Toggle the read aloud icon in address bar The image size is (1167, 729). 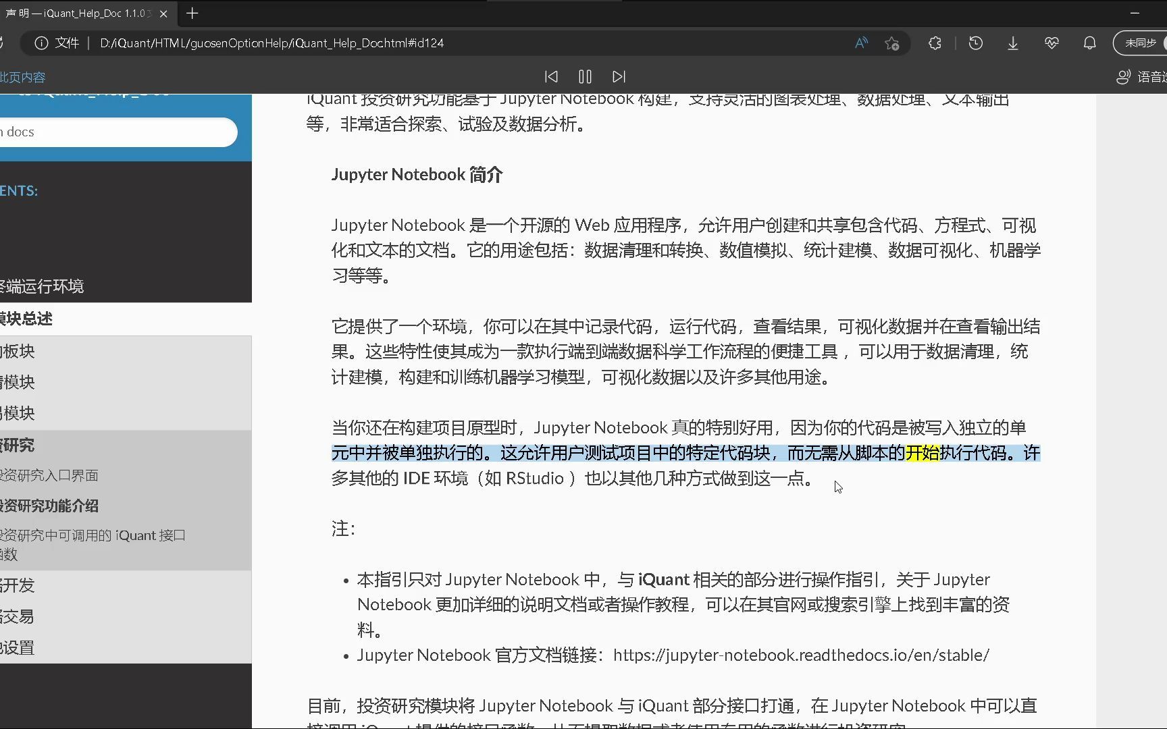point(861,43)
